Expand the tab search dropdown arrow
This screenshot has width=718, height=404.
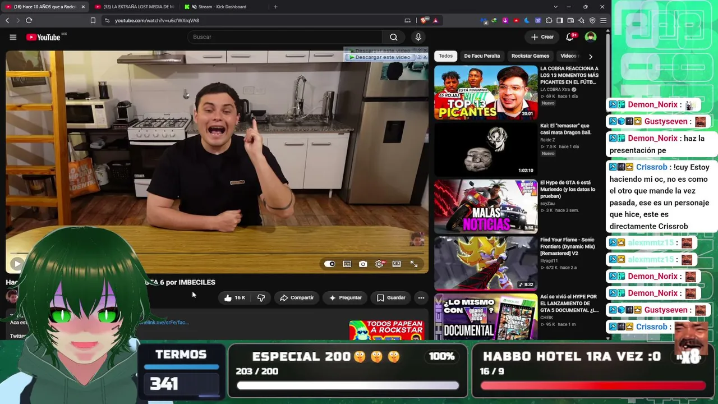[556, 7]
